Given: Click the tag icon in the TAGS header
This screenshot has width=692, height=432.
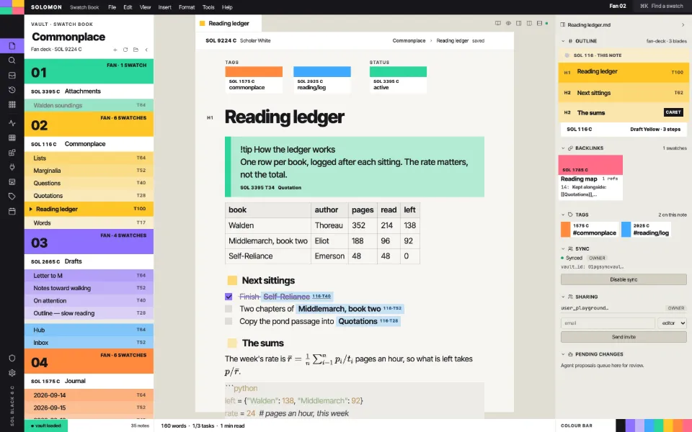Looking at the screenshot, I should [570, 215].
